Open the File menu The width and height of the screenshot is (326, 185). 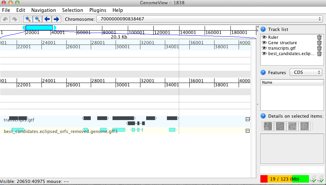(6, 10)
